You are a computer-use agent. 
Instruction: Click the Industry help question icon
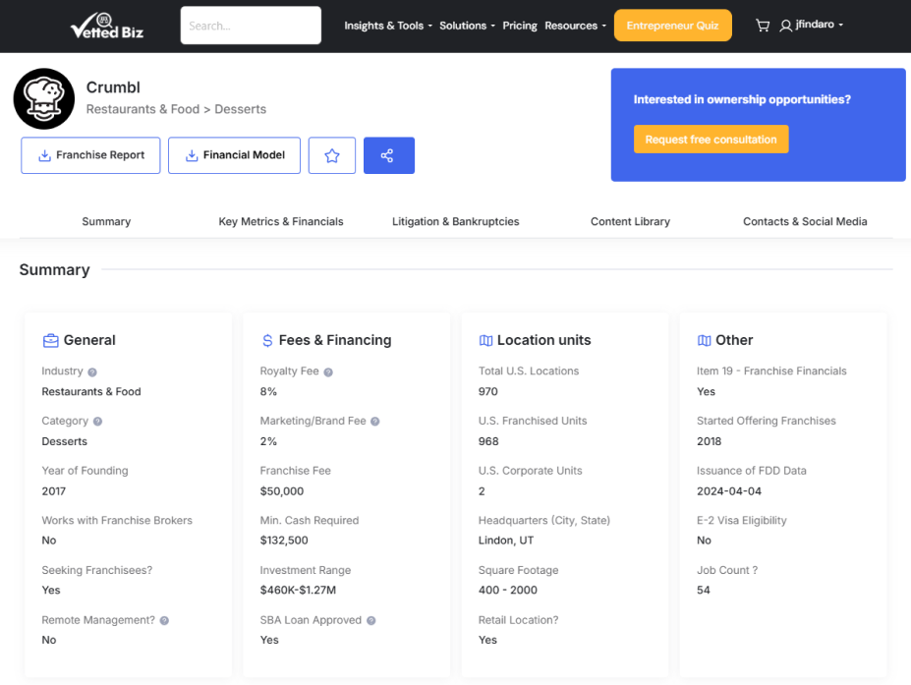(92, 371)
